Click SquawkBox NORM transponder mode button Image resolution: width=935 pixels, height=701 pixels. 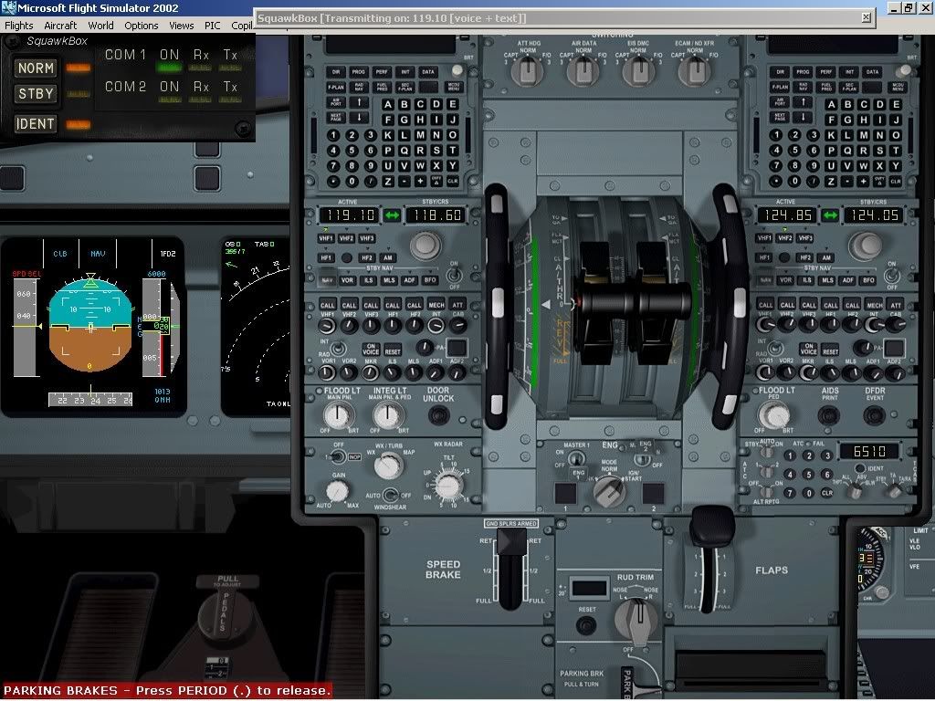[x=36, y=68]
